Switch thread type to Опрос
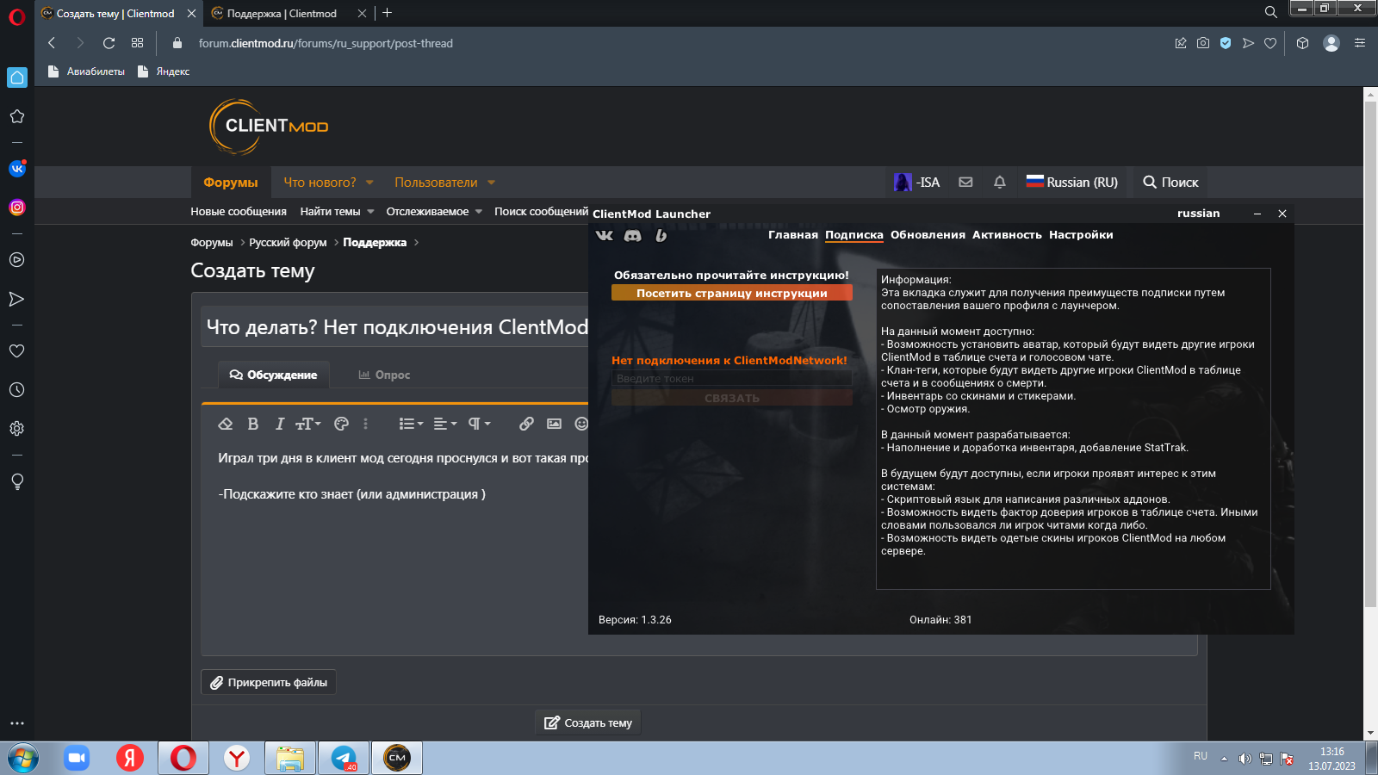This screenshot has width=1378, height=775. (384, 375)
